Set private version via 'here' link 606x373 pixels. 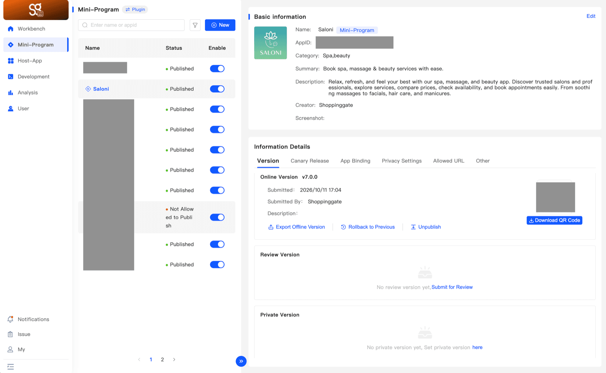pyautogui.click(x=477, y=347)
